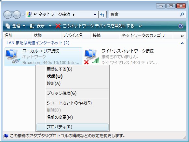The width and height of the screenshot is (189, 142).
Task: Open the 表示 view button
Action: pyautogui.click(x=37, y=26)
